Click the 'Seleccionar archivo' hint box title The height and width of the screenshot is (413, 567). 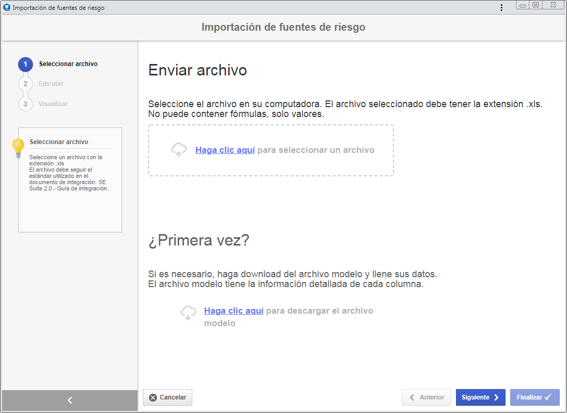59,142
